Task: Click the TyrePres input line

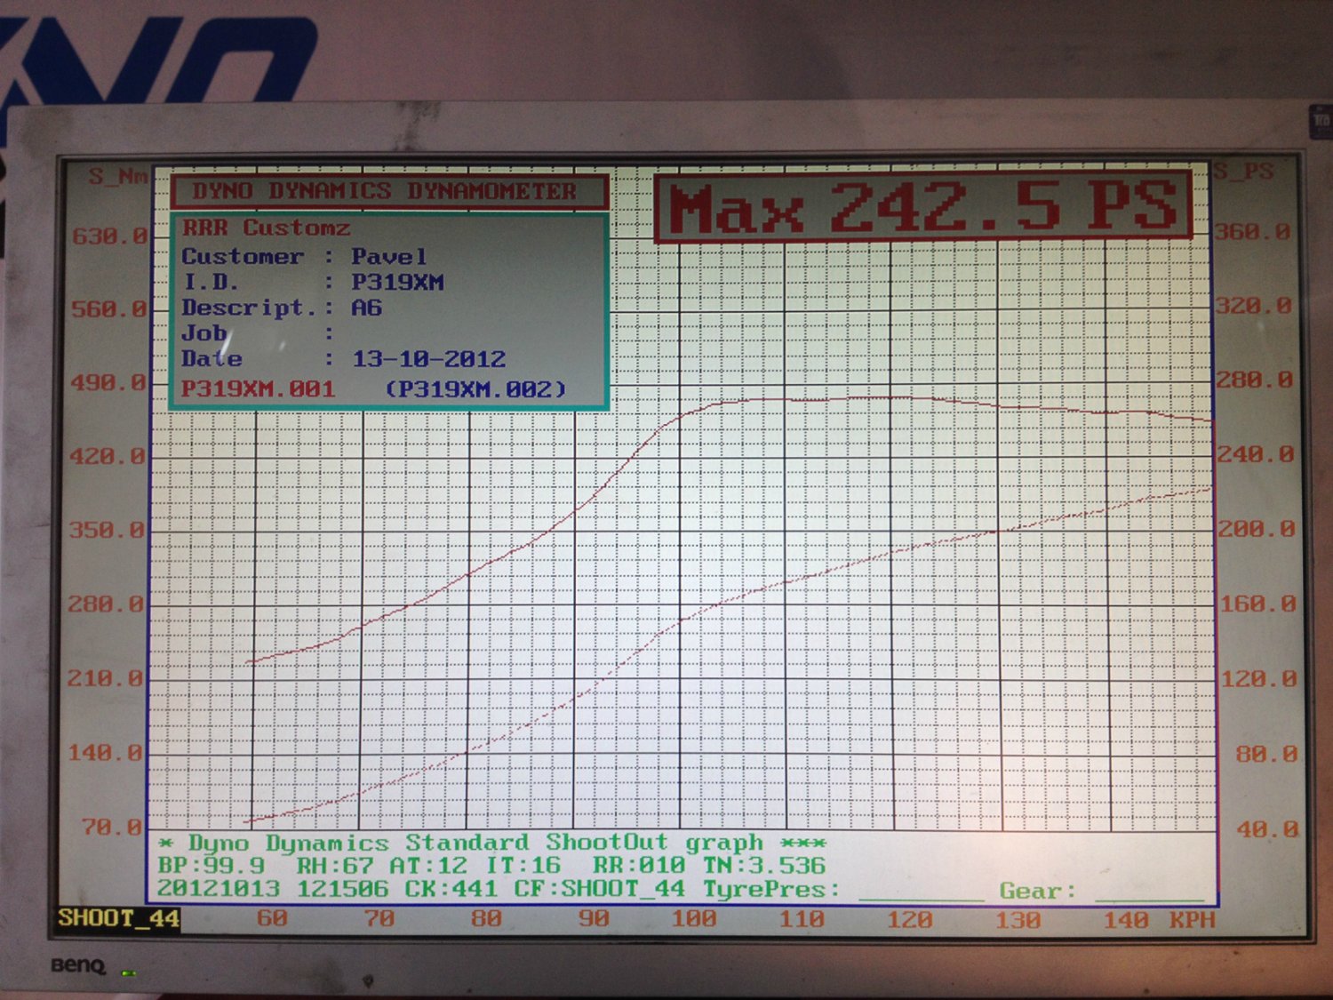Action: [x=921, y=899]
